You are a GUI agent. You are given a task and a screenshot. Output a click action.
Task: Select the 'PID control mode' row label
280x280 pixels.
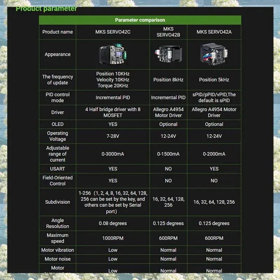pos(57,98)
